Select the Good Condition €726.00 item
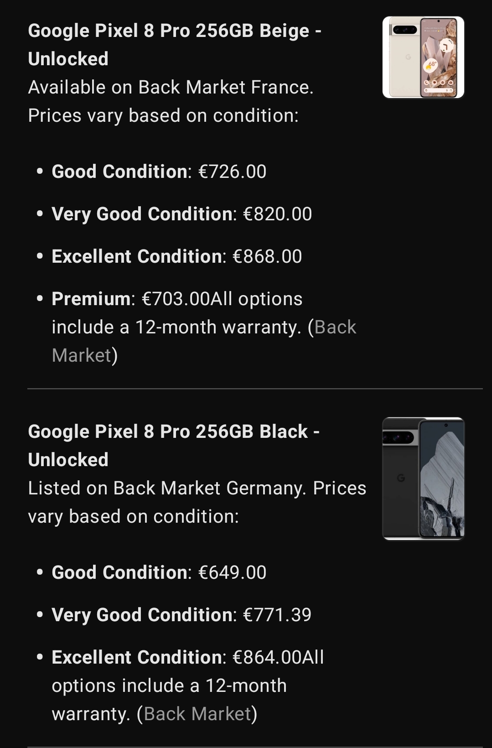Viewport: 492px width, 748px height. [x=159, y=172]
